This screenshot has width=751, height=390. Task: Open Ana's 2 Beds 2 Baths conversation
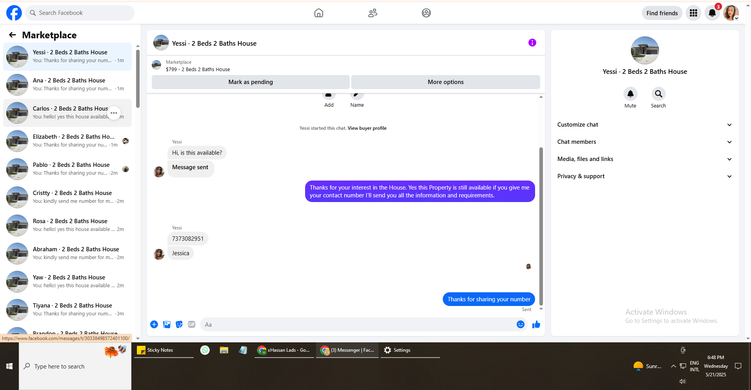point(67,85)
